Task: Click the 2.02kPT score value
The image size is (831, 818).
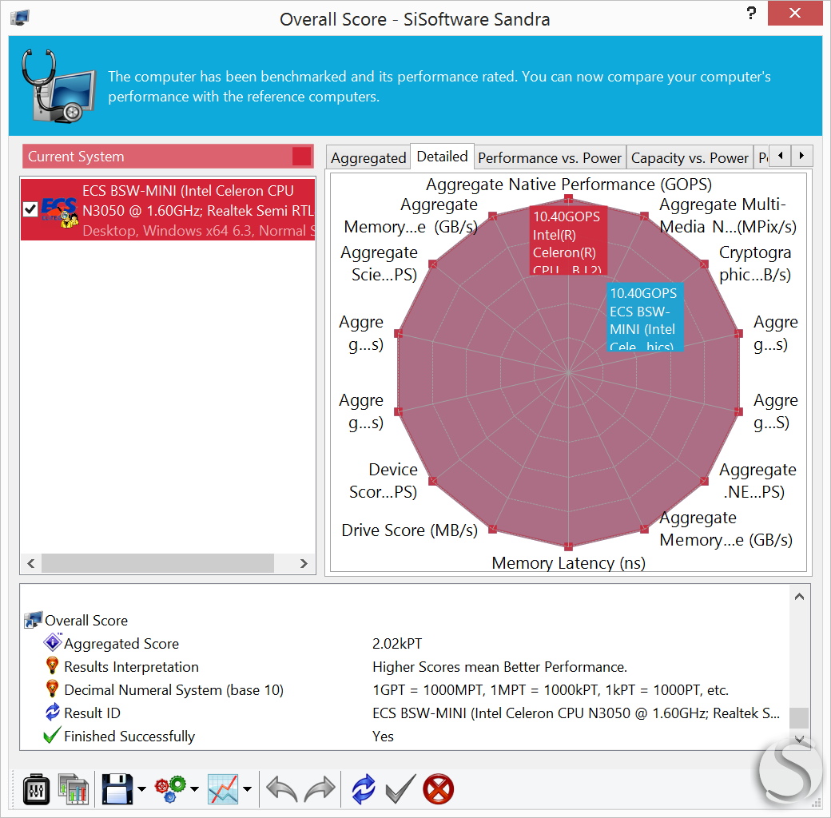Action: 397,643
